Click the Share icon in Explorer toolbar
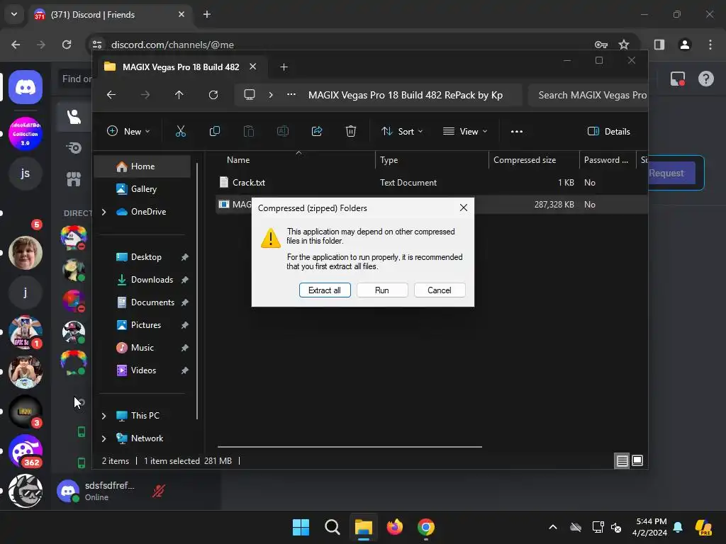 pos(317,131)
